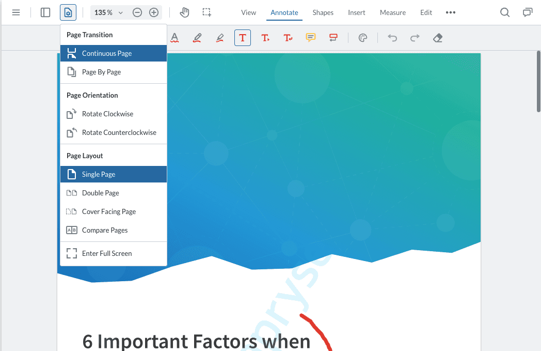Screen dimensions: 541x351
Task: Open the search panel
Action: tap(505, 12)
